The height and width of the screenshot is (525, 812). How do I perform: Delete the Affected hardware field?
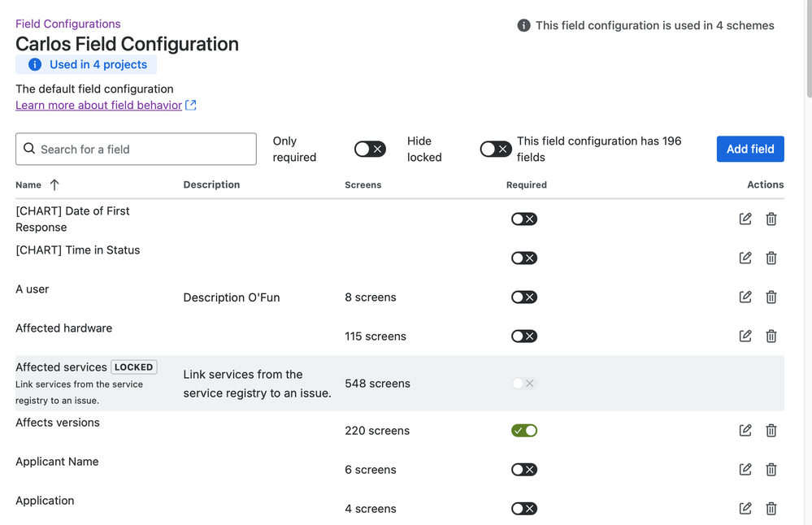771,336
